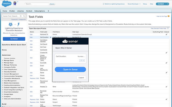Expand the Security Controls tree node
Viewport: 172px width, 107px height.
(x=3, y=72)
